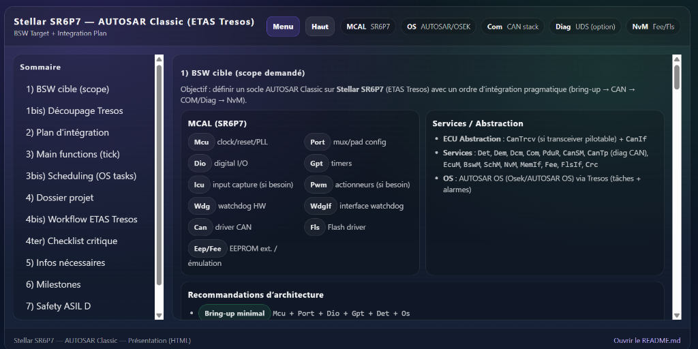Viewport: 698px width, 349px height.
Task: Click the WdgIf module chip
Action: (x=320, y=206)
